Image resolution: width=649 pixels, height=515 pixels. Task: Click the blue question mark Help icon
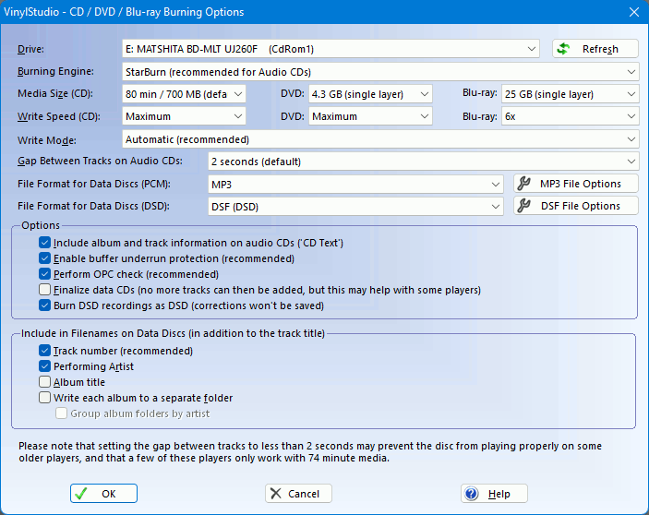pos(472,494)
